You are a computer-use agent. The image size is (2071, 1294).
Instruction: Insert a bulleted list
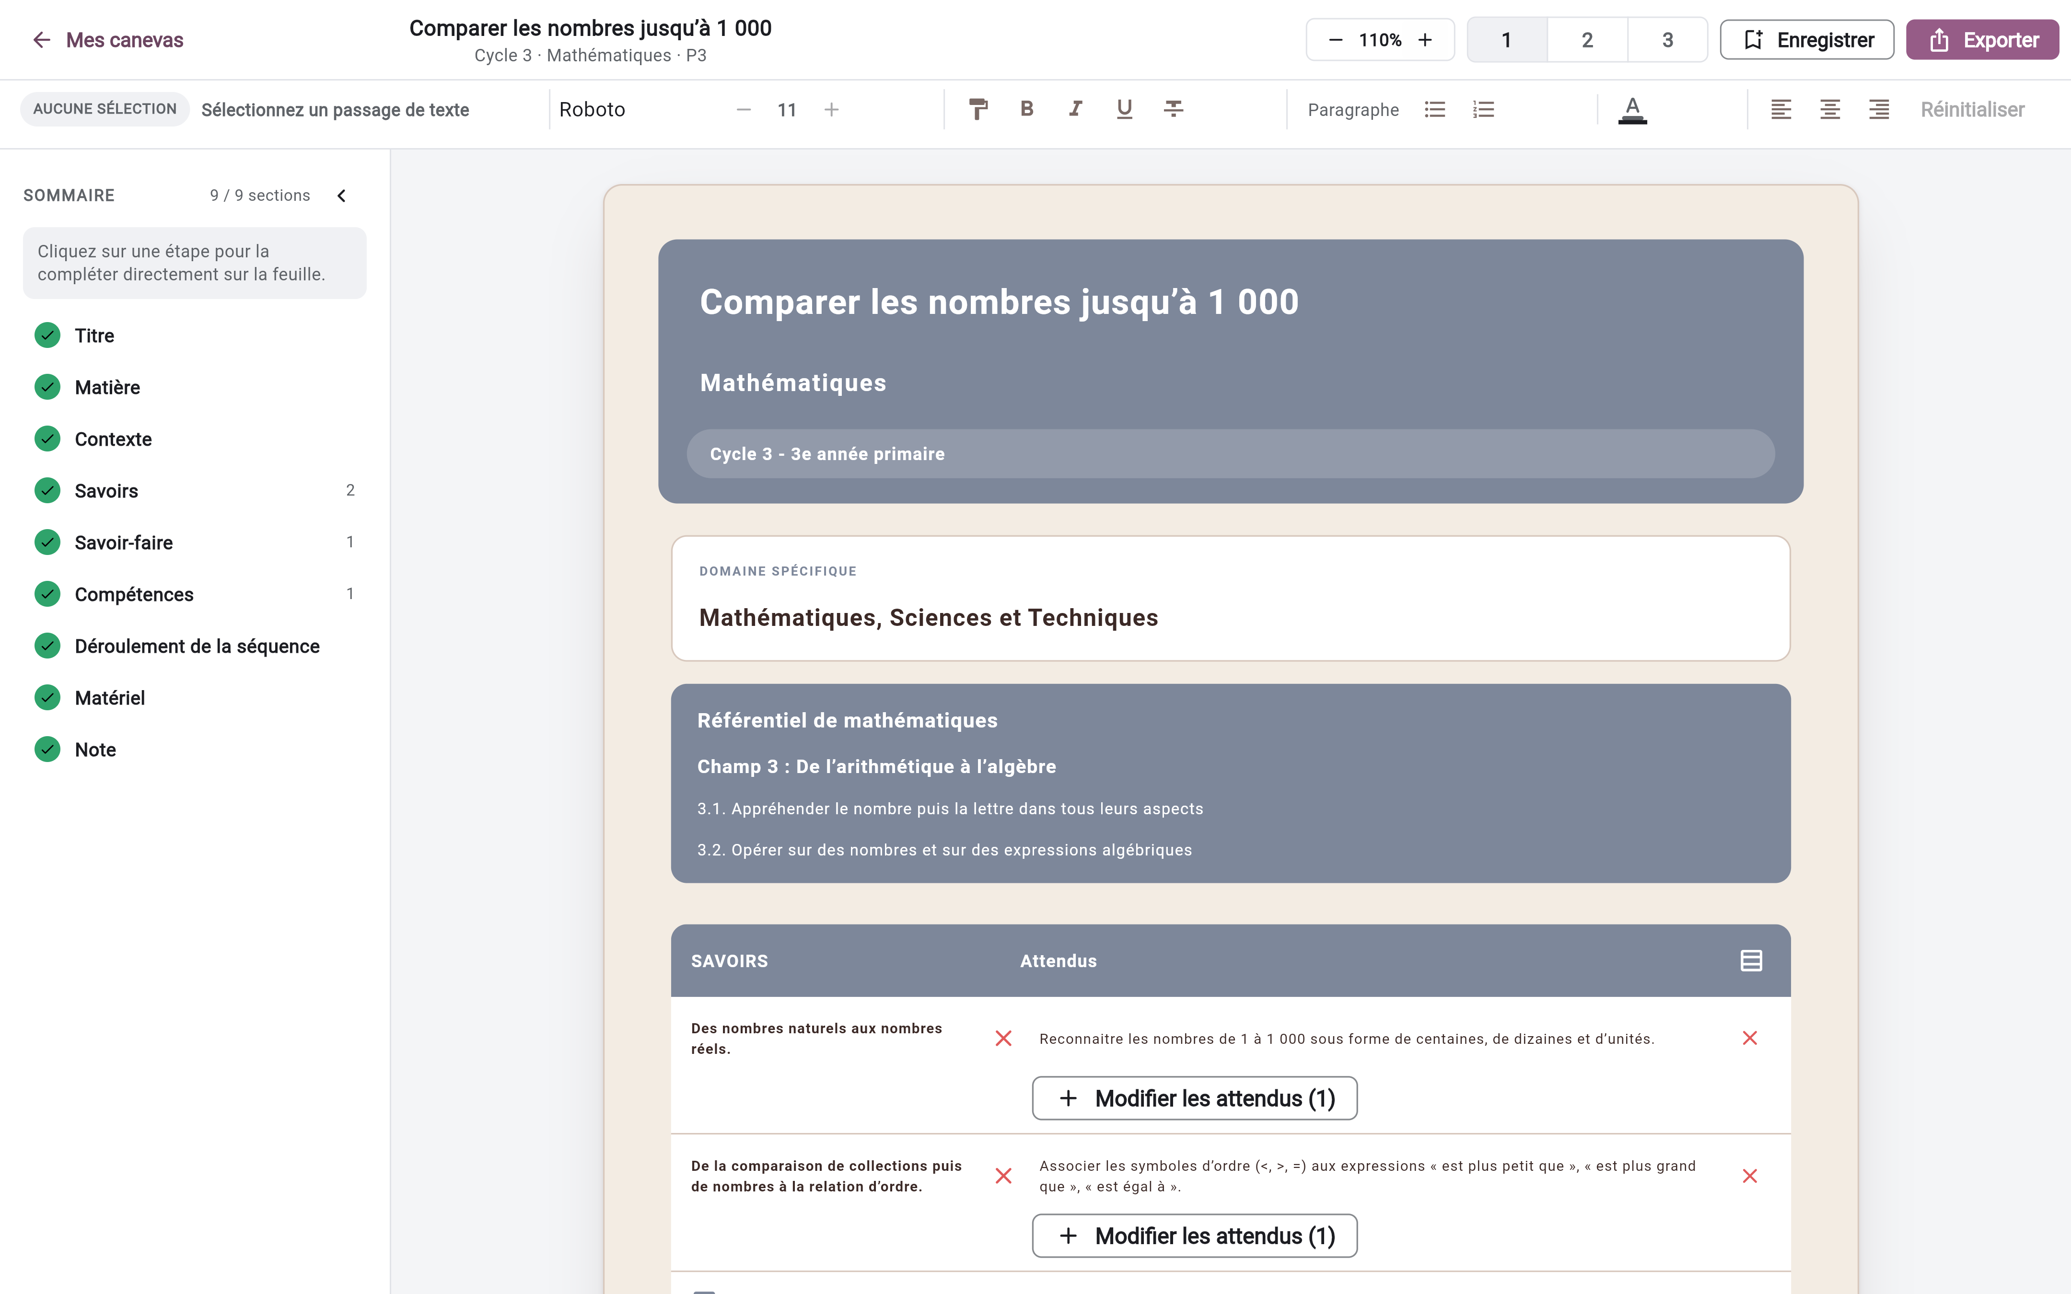(1435, 110)
